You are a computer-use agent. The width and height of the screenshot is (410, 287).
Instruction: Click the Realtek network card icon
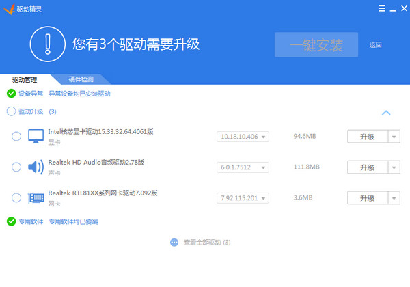pyautogui.click(x=36, y=198)
